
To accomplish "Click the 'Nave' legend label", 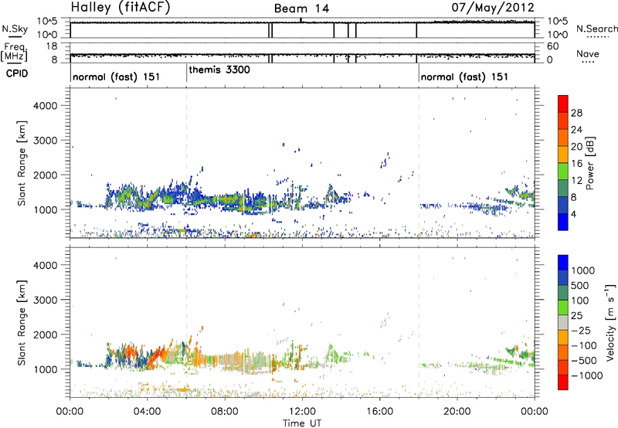I will tap(587, 53).
